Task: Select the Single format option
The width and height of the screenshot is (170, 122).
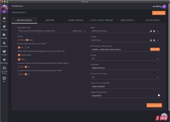Action: click(27, 40)
